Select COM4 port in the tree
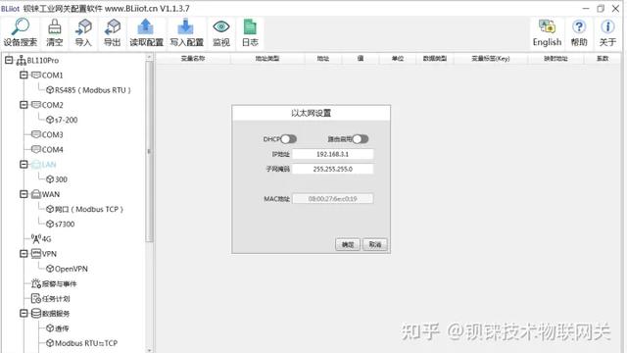This screenshot has width=627, height=353. tap(47, 149)
